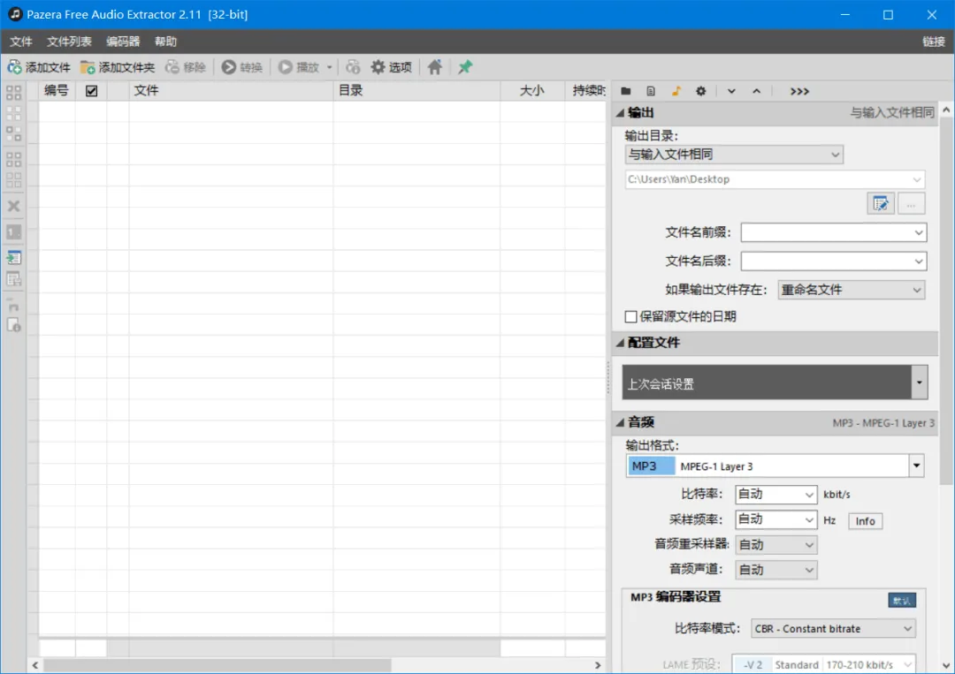Click the 添加文件 (add files) toolbar button
This screenshot has height=674, width=955.
(x=39, y=67)
